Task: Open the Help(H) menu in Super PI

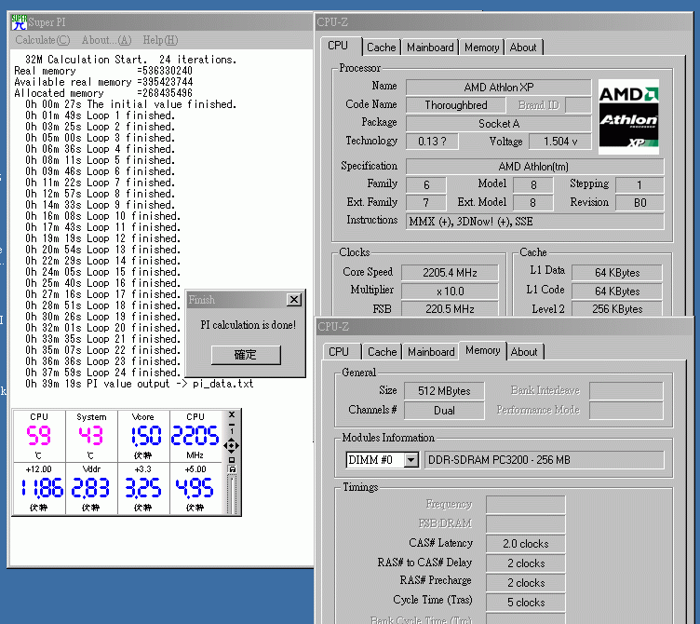Action: (160, 40)
